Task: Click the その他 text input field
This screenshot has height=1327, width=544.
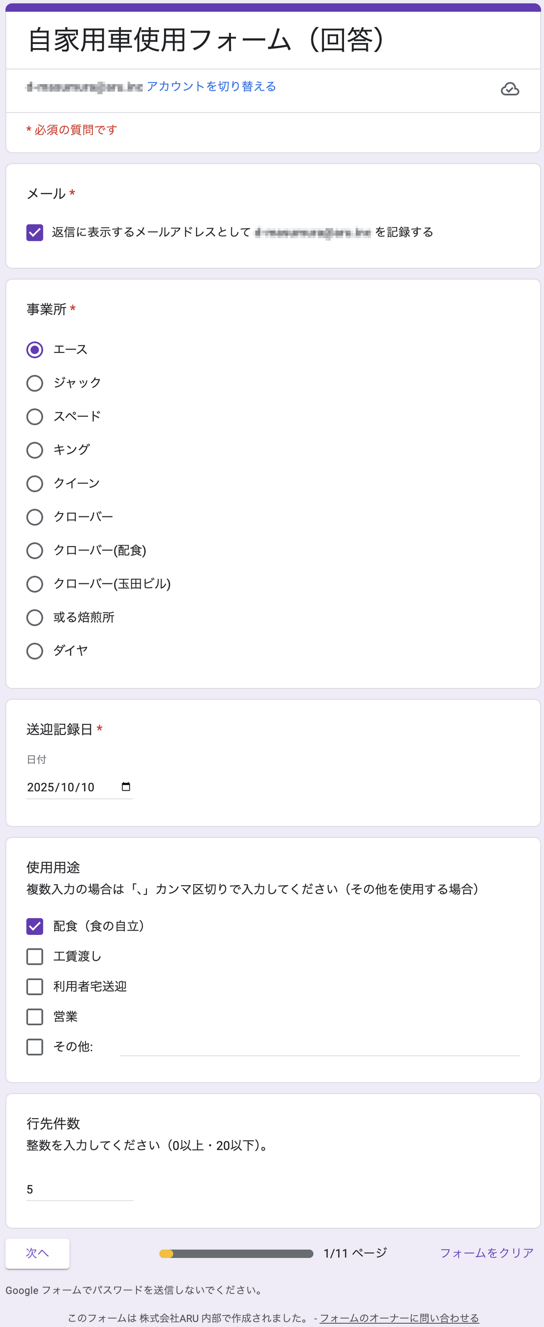Action: [319, 1047]
